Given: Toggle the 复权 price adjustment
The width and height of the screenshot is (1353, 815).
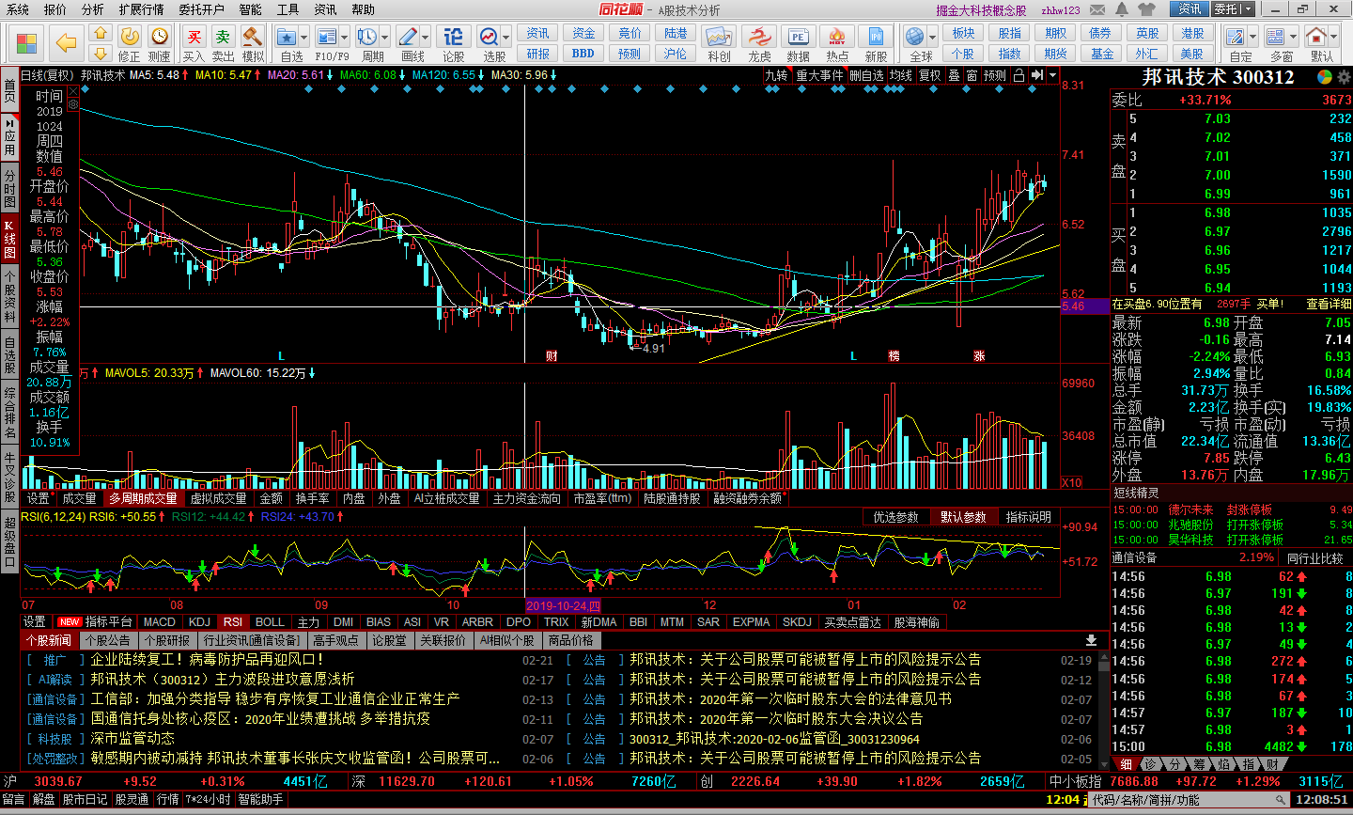Looking at the screenshot, I should click(930, 75).
